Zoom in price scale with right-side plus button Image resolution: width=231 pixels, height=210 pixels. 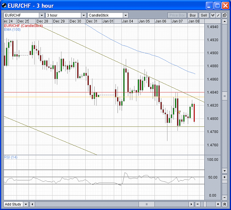click(x=225, y=177)
